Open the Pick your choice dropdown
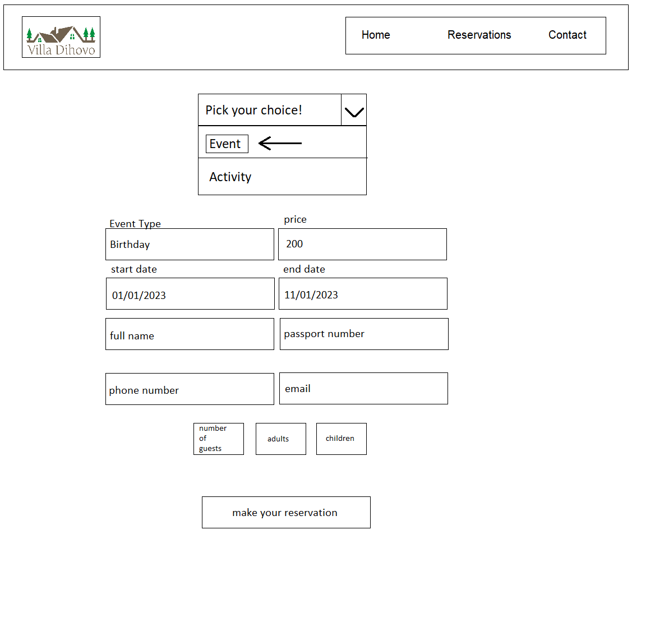Image resolution: width=655 pixels, height=617 pixels. tap(269, 110)
